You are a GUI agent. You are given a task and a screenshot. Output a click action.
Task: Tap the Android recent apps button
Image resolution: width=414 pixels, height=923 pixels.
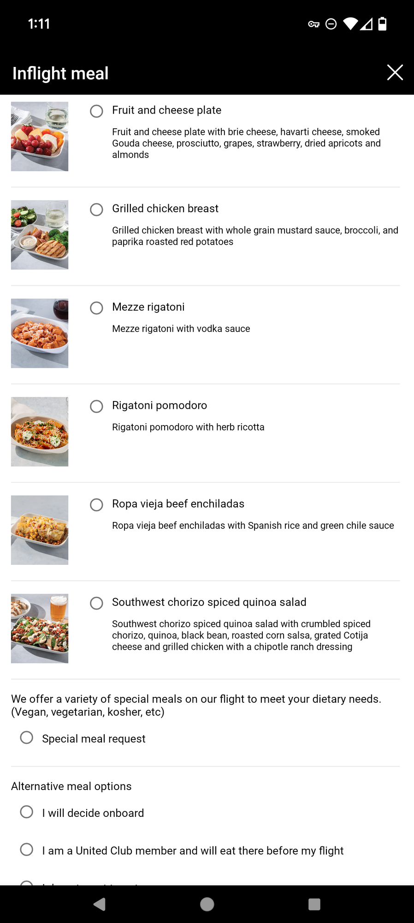click(314, 904)
